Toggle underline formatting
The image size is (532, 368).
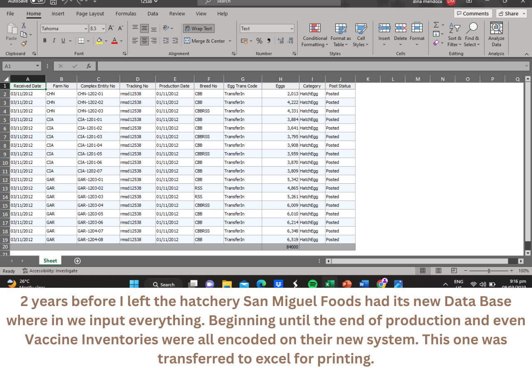[63, 41]
